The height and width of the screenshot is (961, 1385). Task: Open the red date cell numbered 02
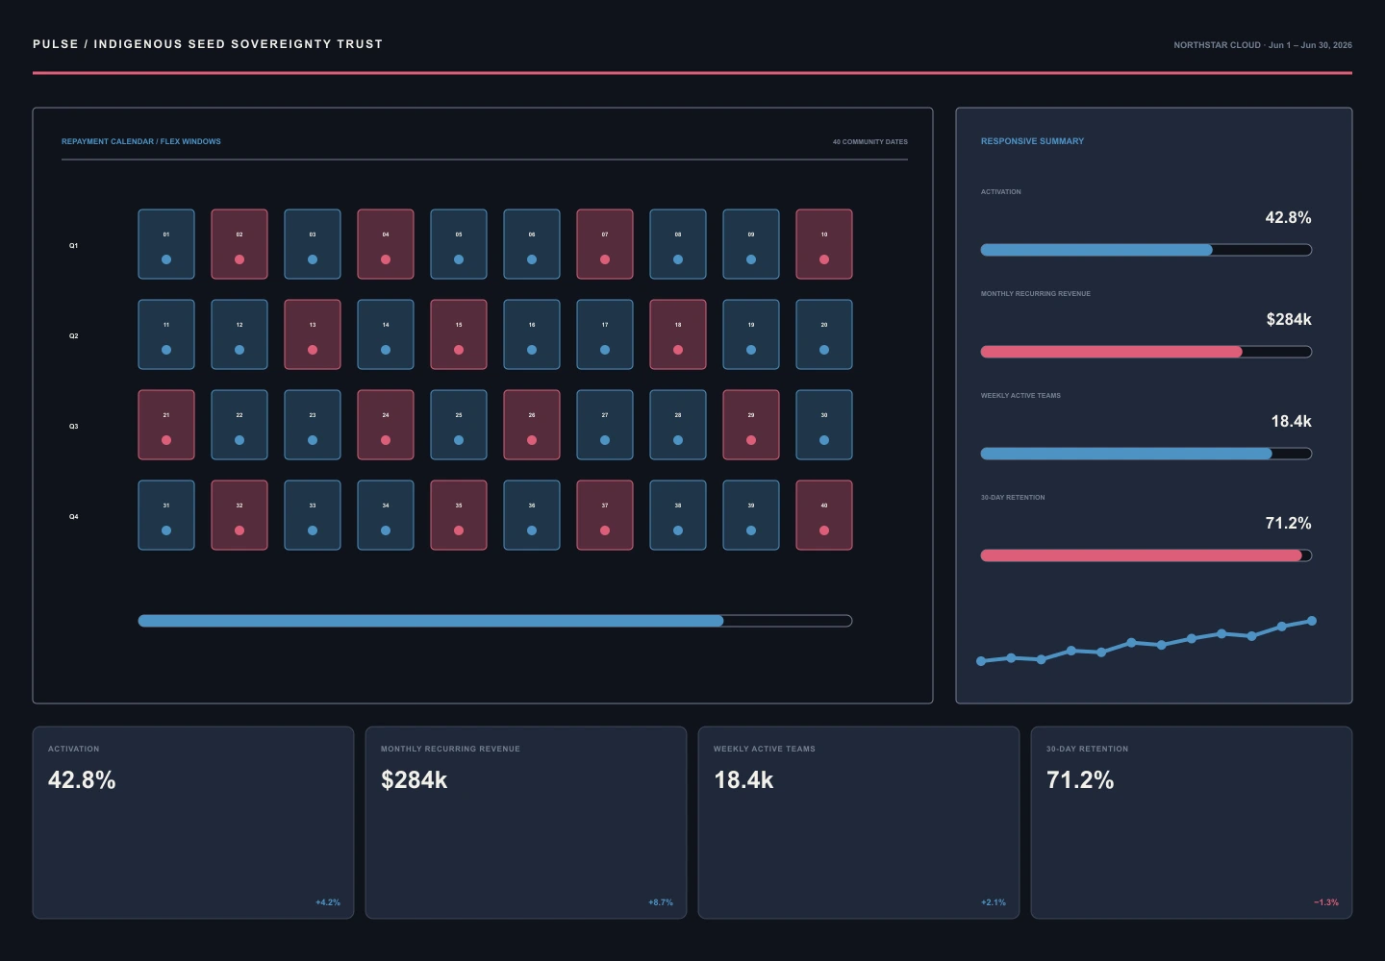[239, 244]
